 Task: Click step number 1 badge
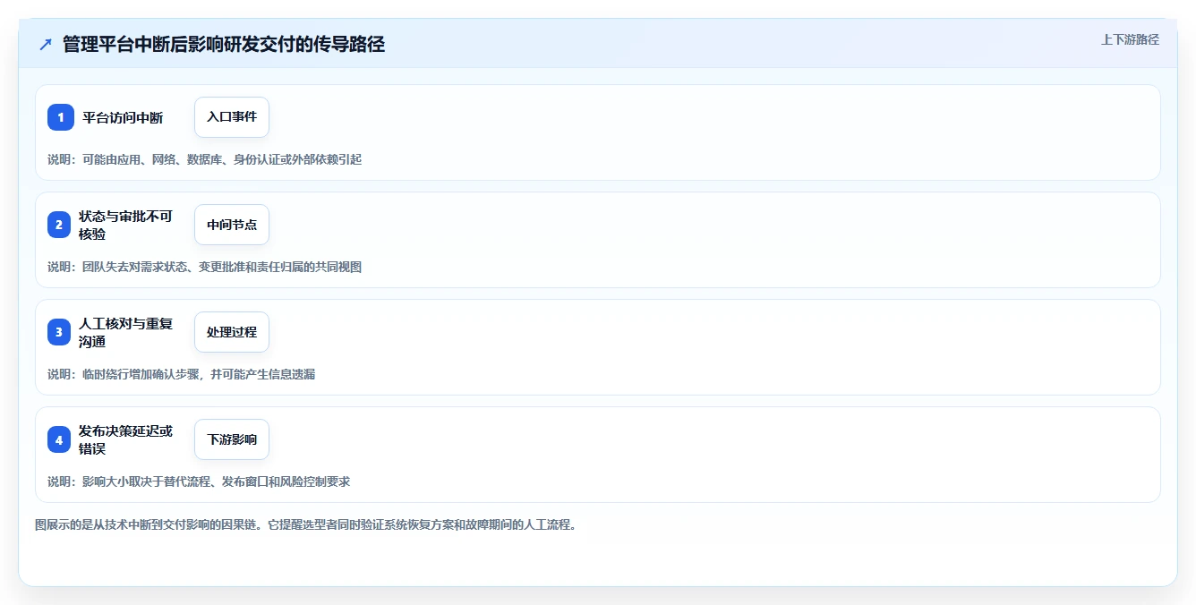[x=61, y=117]
